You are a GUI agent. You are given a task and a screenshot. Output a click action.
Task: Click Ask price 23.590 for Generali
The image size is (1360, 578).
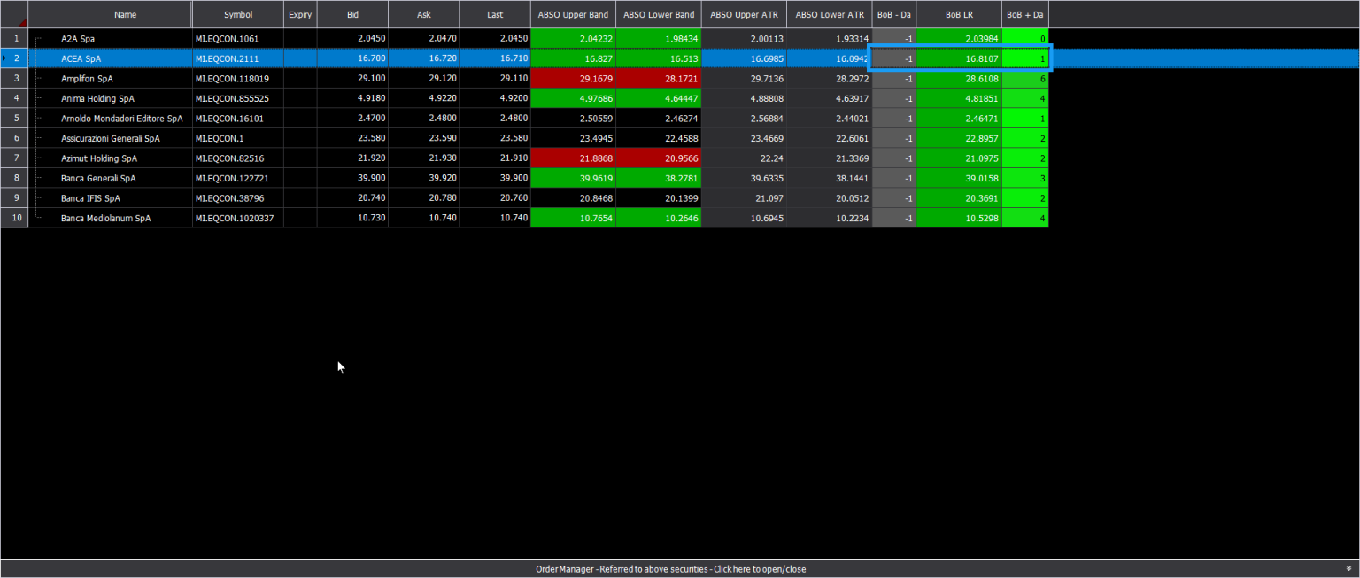423,138
